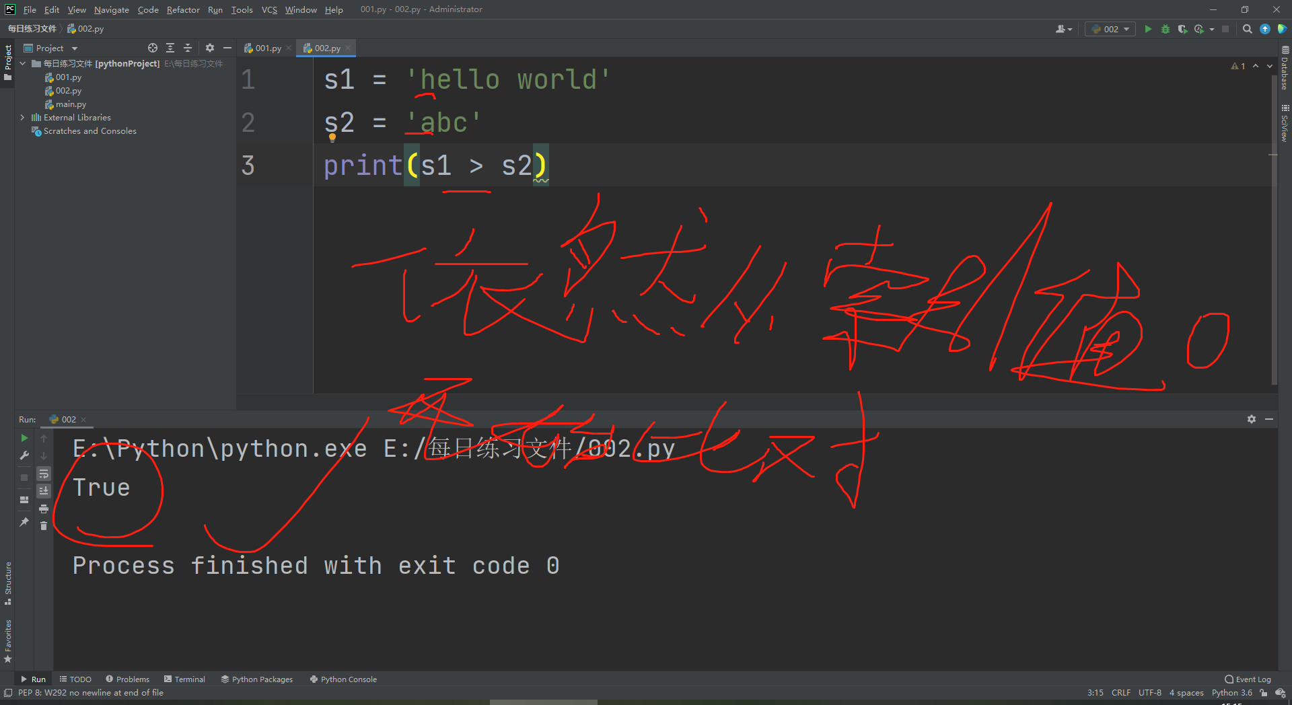Image resolution: width=1292 pixels, height=705 pixels.
Task: Close the 002.py editor tab
Action: (348, 48)
